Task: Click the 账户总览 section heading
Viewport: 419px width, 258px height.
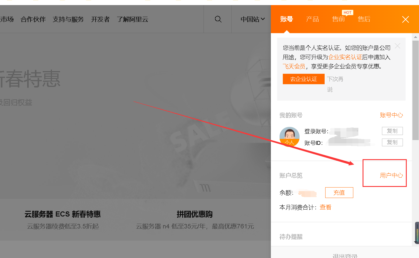Action: click(291, 176)
